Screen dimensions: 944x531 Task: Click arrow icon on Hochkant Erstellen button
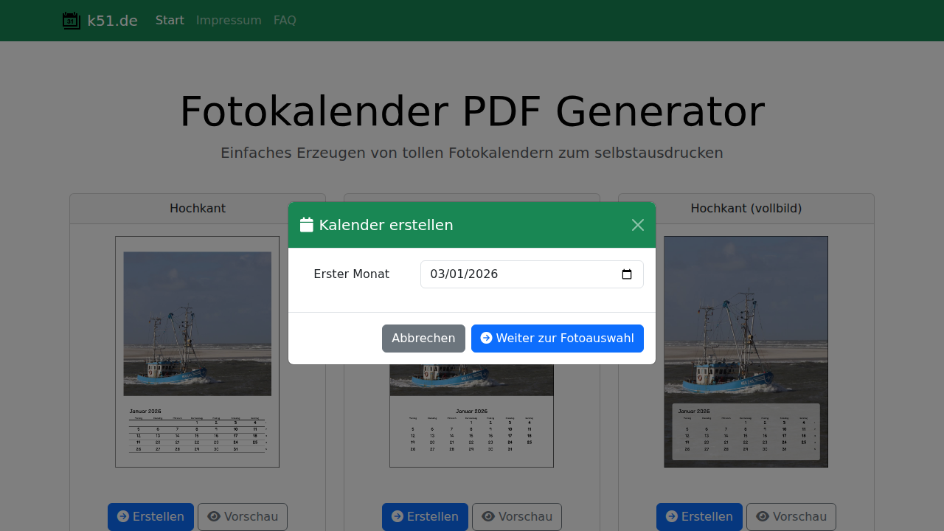coord(123,516)
